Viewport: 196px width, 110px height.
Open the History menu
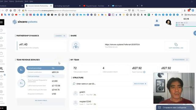(x=12, y=1)
